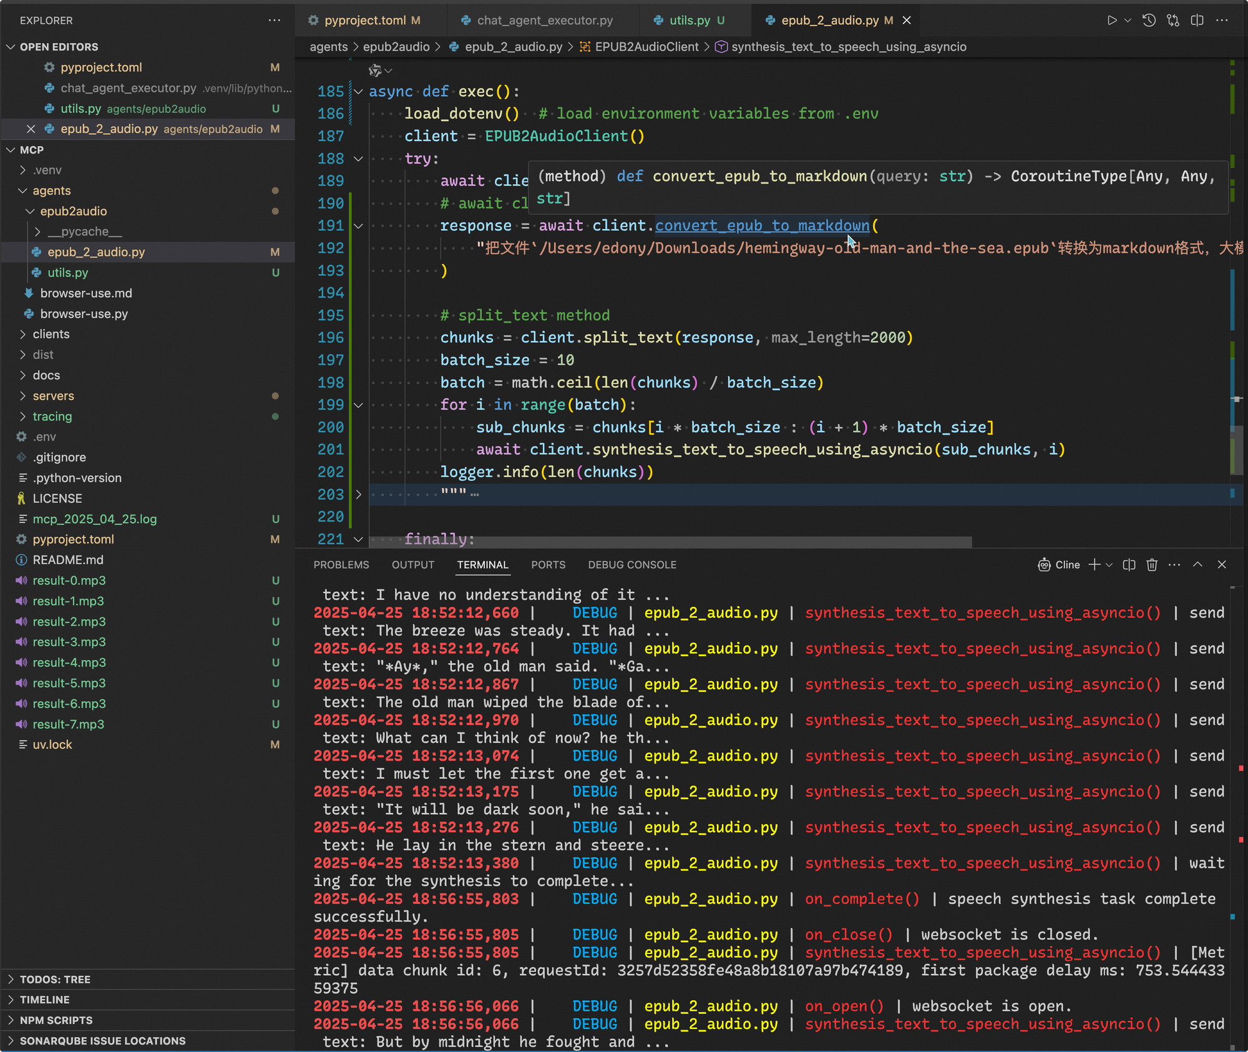Image resolution: width=1248 pixels, height=1052 pixels.
Task: Maximize terminal panel with up chevron
Action: coord(1197,564)
